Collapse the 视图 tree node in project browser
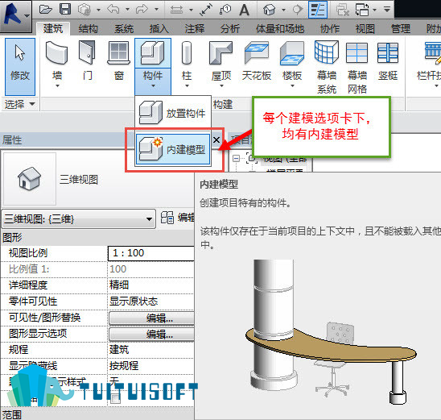The height and width of the screenshot is (420, 441). pyautogui.click(x=237, y=158)
